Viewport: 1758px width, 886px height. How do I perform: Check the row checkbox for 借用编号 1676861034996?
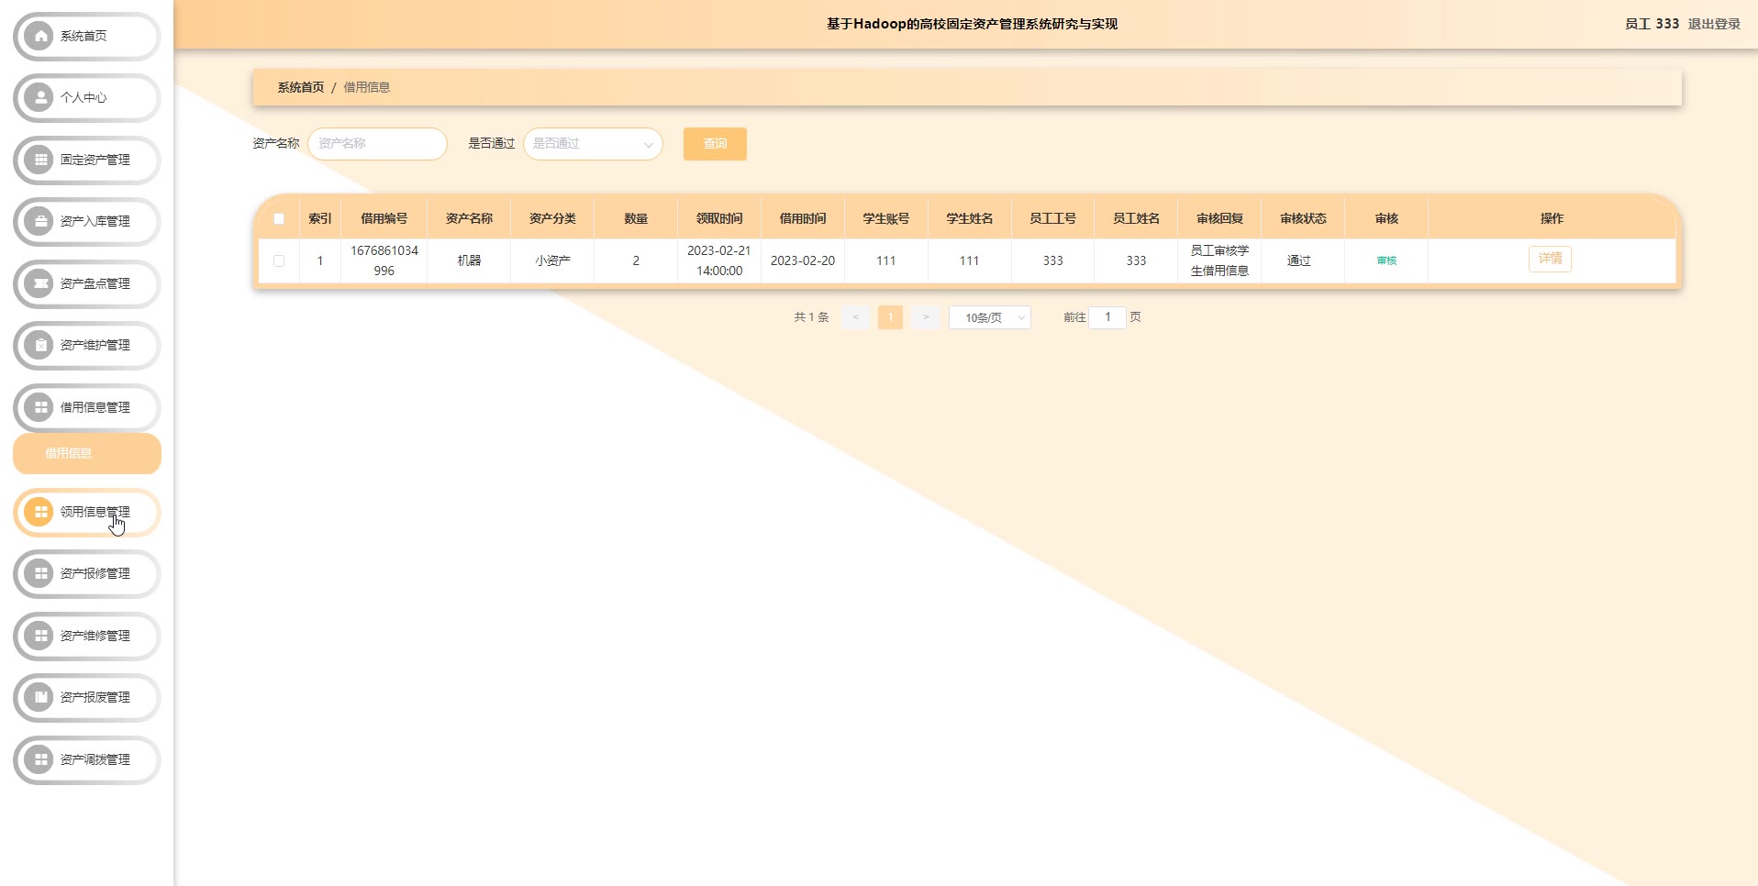(x=279, y=261)
